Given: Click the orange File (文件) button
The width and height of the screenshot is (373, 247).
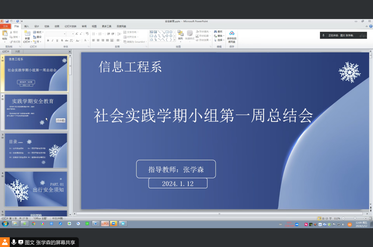Looking at the screenshot, I should coord(6,26).
